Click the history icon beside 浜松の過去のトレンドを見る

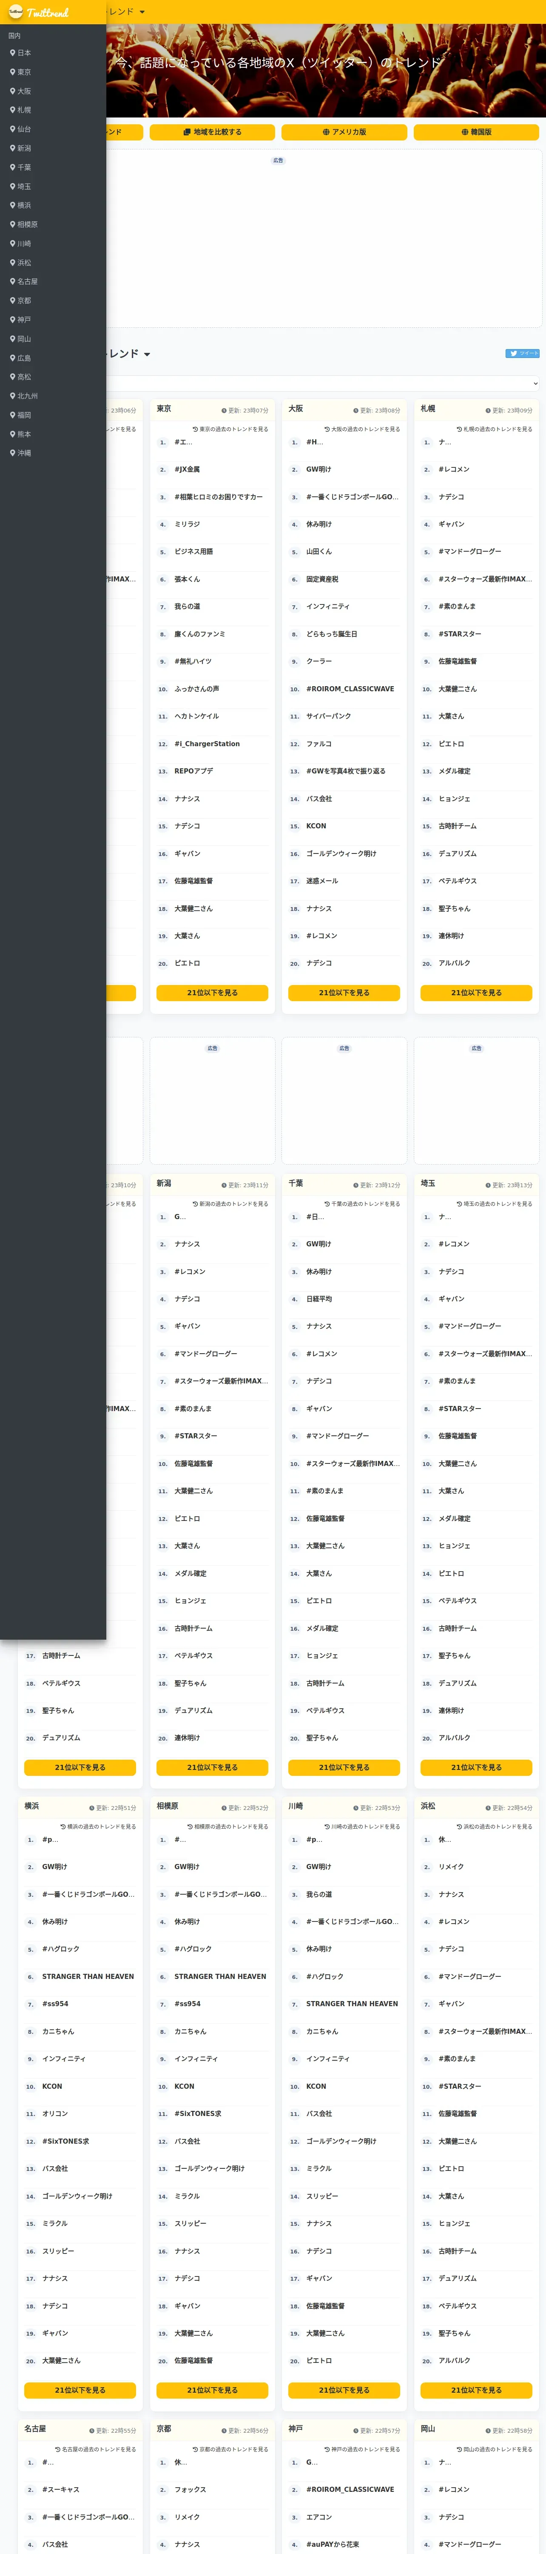click(460, 1826)
